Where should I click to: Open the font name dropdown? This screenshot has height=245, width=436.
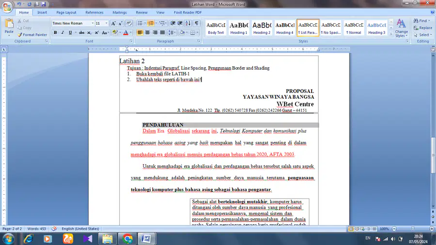coord(93,23)
